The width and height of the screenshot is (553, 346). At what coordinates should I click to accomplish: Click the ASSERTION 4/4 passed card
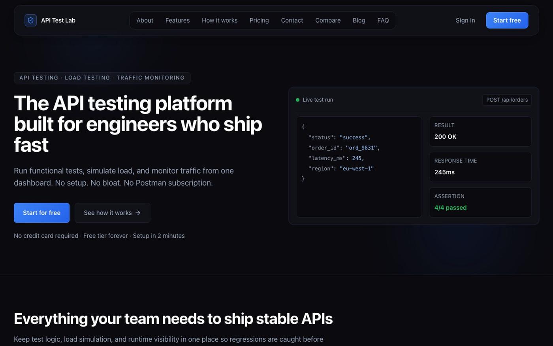pyautogui.click(x=480, y=202)
